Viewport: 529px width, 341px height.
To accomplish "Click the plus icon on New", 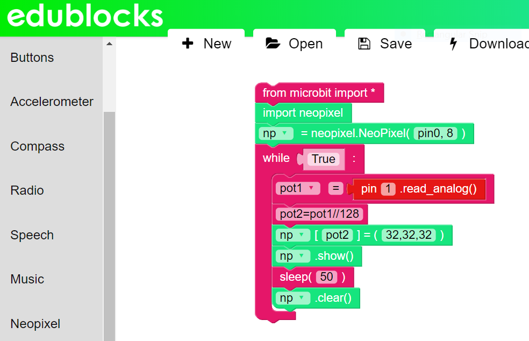I will click(x=188, y=43).
